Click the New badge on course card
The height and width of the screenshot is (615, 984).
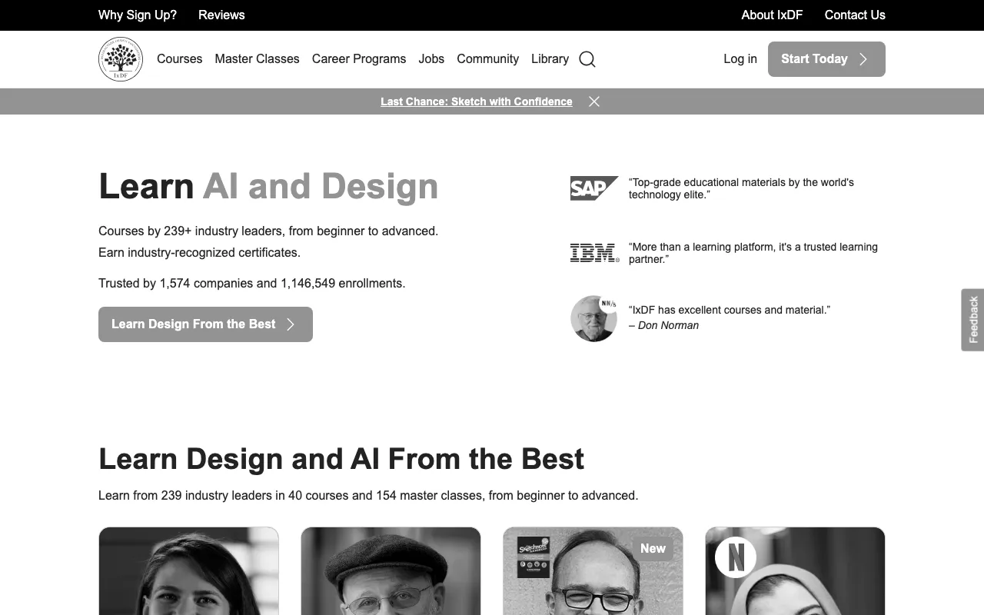(653, 549)
